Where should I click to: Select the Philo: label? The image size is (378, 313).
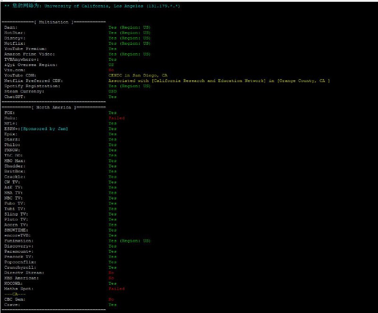[12, 145]
